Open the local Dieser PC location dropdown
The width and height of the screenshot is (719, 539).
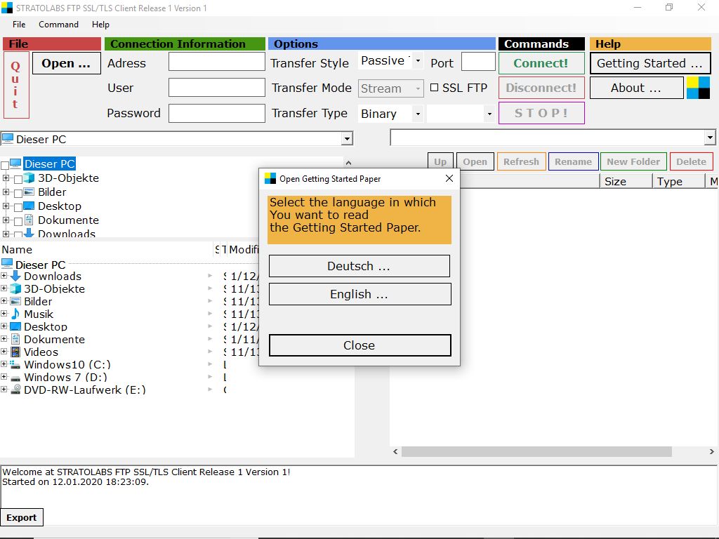[347, 138]
